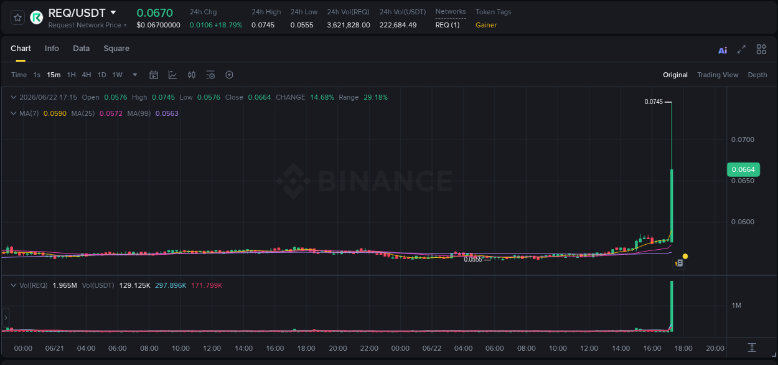Open the candlestick chart style icon
Viewport: 778px width, 365px height.
(x=192, y=75)
